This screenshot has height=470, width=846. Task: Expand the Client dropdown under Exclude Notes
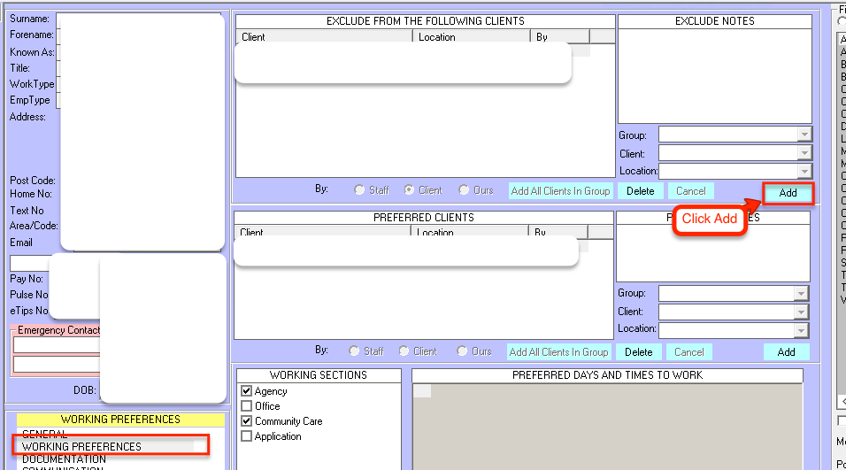(x=804, y=153)
